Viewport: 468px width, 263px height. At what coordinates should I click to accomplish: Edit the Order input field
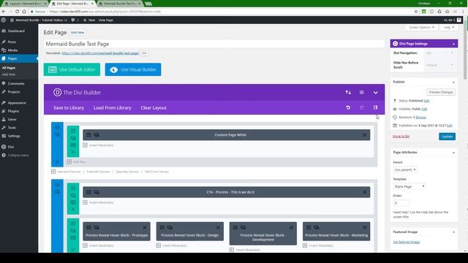[401, 203]
